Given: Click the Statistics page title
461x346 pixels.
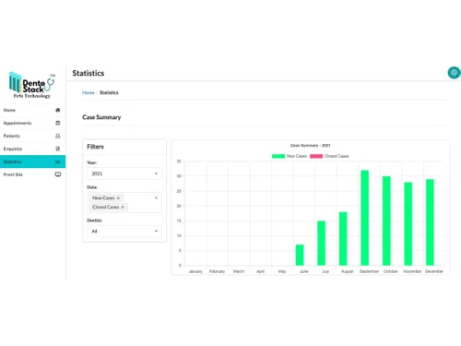Looking at the screenshot, I should click(89, 73).
